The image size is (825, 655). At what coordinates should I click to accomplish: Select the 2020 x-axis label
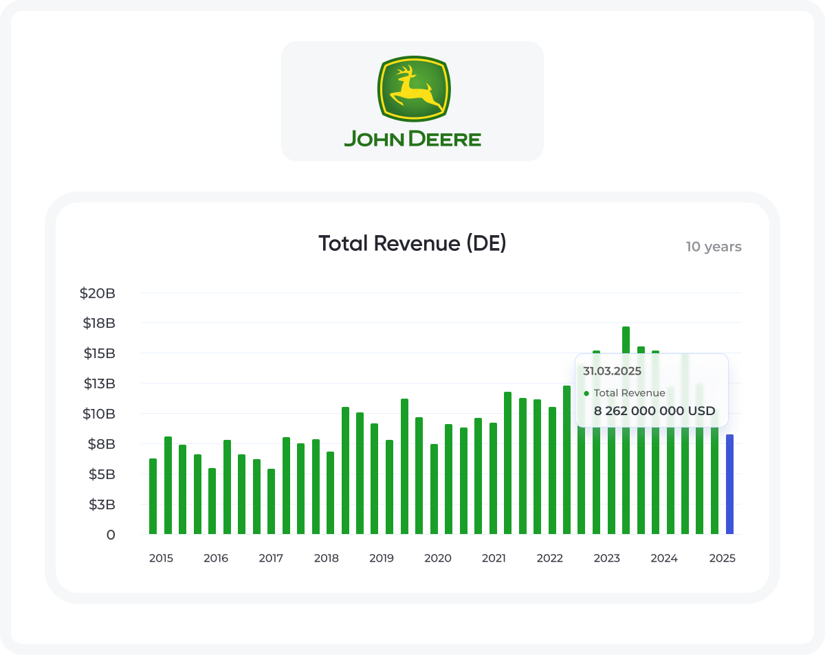tap(438, 558)
